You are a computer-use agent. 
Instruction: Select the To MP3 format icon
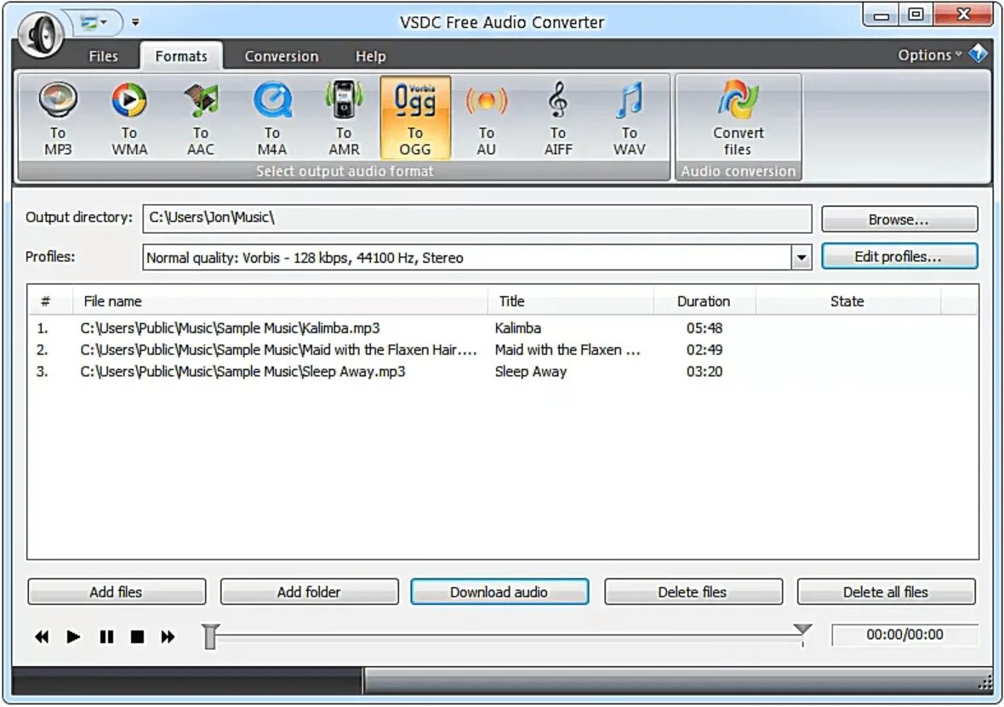(x=58, y=118)
